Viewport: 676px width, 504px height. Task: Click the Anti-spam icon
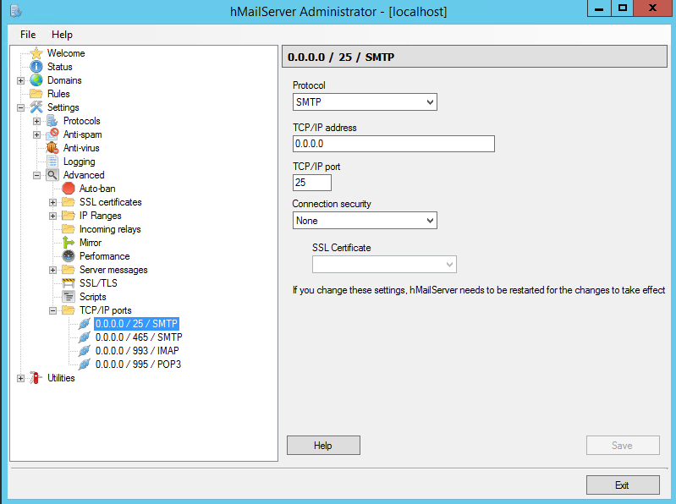pos(52,134)
